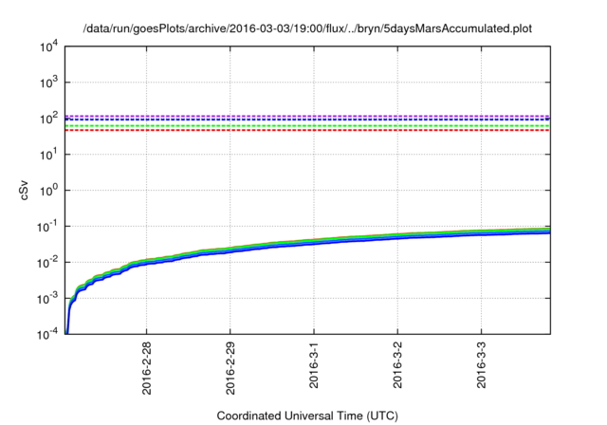Click the 10^0 y-axis tick label

[48, 190]
